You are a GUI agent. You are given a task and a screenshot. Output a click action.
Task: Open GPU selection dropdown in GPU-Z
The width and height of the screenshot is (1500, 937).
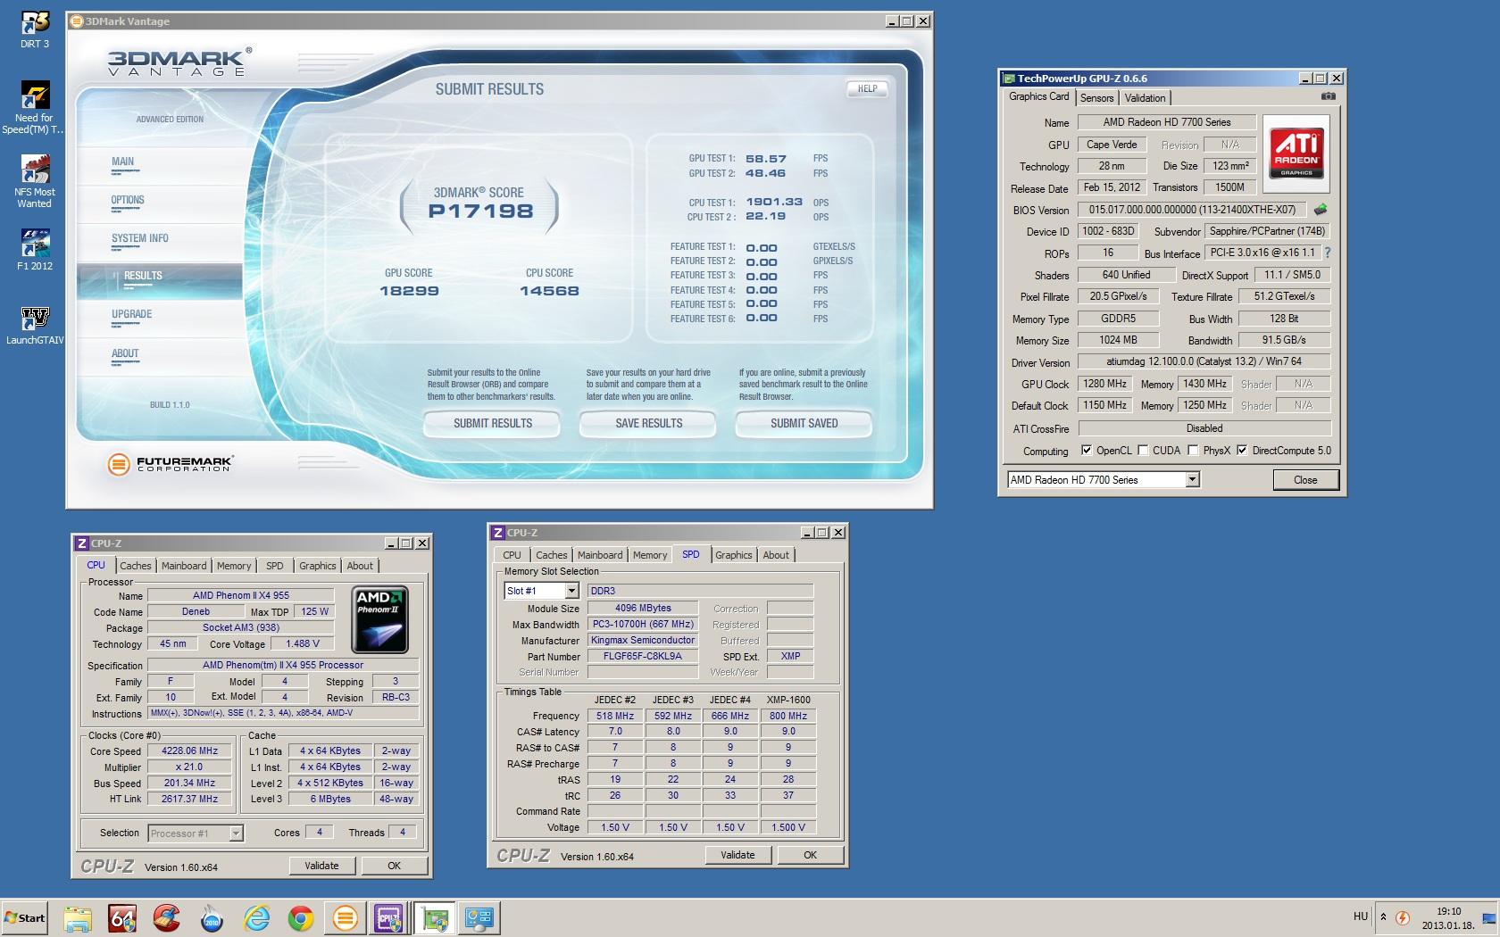click(1192, 480)
